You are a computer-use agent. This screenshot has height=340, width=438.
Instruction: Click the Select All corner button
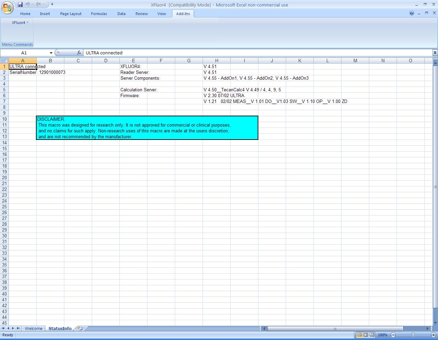4,61
